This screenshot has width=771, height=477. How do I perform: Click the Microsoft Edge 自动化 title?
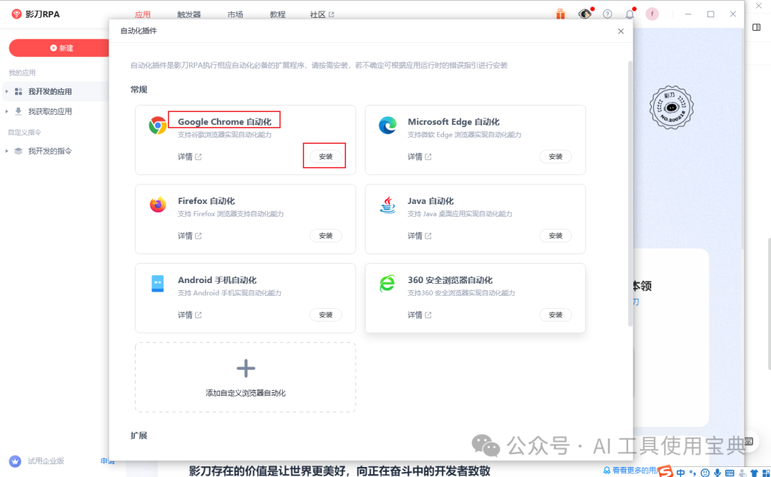tap(453, 121)
